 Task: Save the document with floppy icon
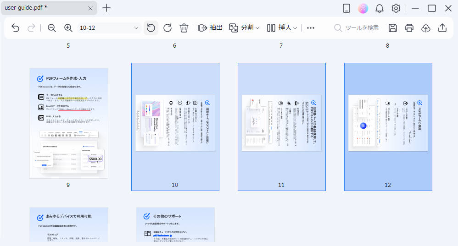click(392, 28)
